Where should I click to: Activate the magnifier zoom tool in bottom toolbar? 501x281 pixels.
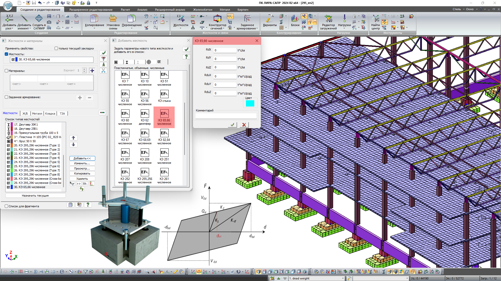point(147,271)
